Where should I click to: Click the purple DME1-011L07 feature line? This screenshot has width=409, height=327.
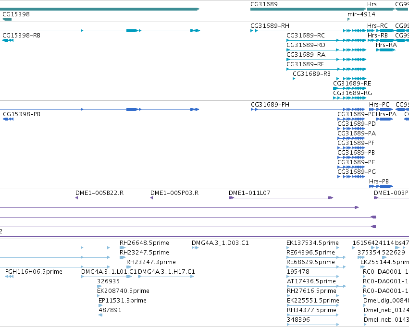[281, 198]
